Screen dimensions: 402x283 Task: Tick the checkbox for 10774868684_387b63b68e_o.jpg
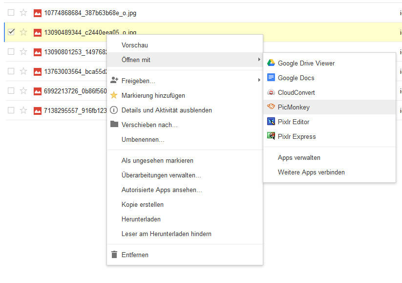click(x=11, y=12)
